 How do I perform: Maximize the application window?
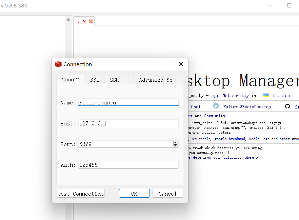coord(289,5)
